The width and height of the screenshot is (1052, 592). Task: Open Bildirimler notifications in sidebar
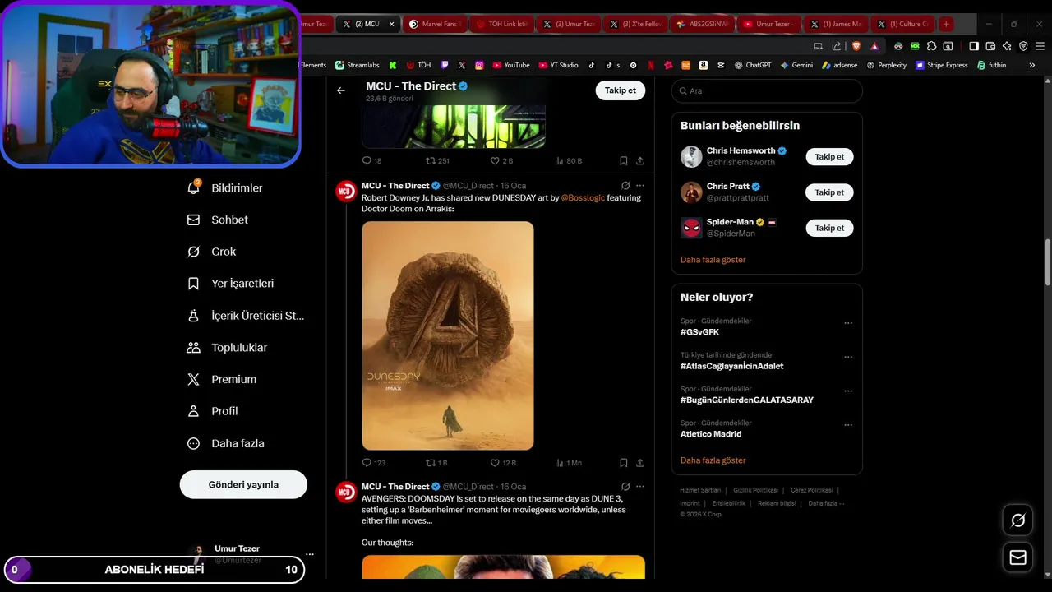226,188
